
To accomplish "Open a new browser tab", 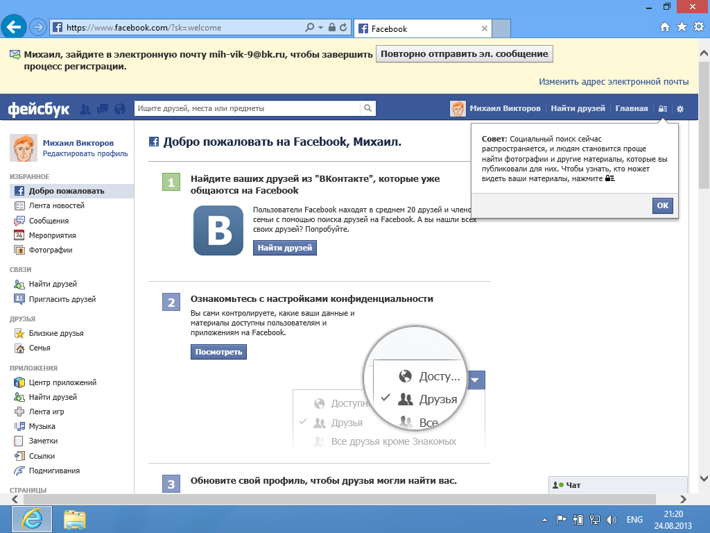I will 501,28.
